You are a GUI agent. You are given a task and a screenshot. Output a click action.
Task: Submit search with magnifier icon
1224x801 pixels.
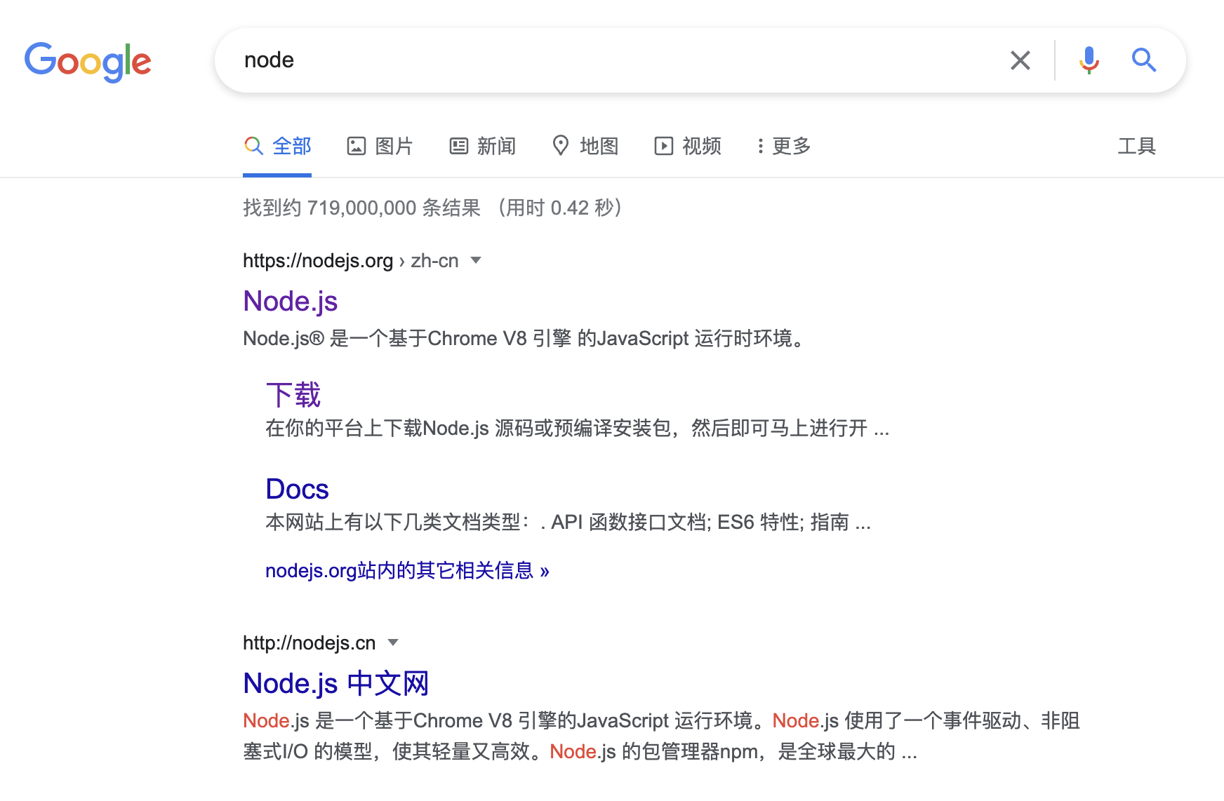[1144, 60]
